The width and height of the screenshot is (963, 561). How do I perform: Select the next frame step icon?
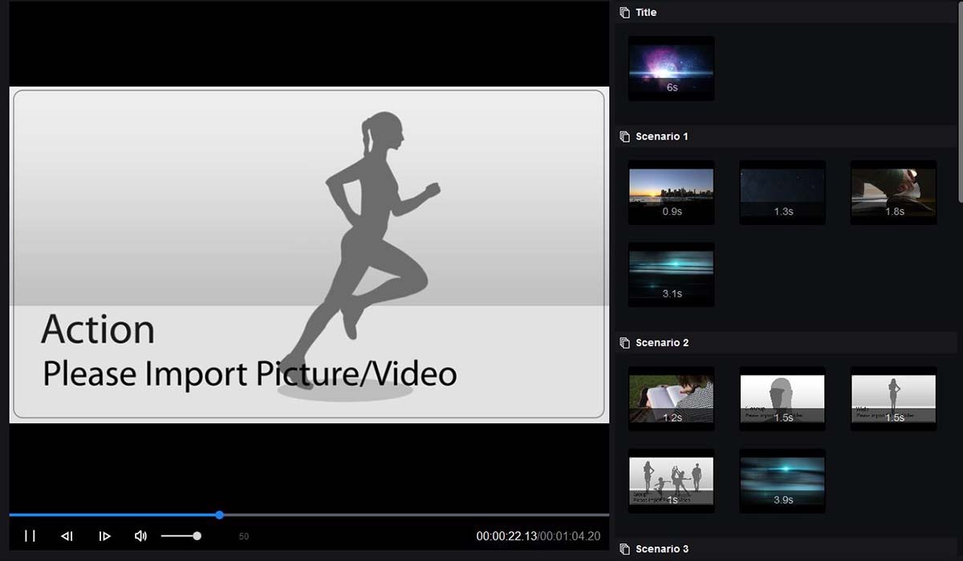click(x=104, y=536)
